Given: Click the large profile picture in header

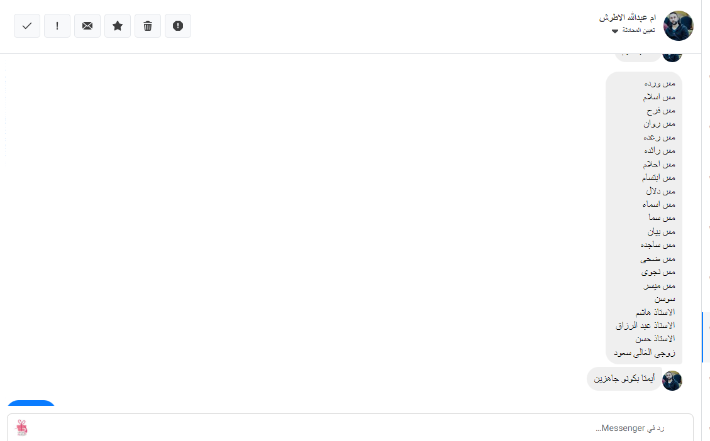Looking at the screenshot, I should pos(679,26).
